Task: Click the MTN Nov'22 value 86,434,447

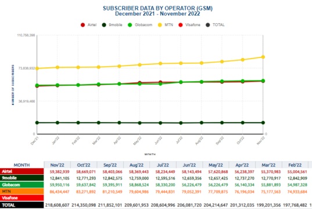Action: click(59, 192)
